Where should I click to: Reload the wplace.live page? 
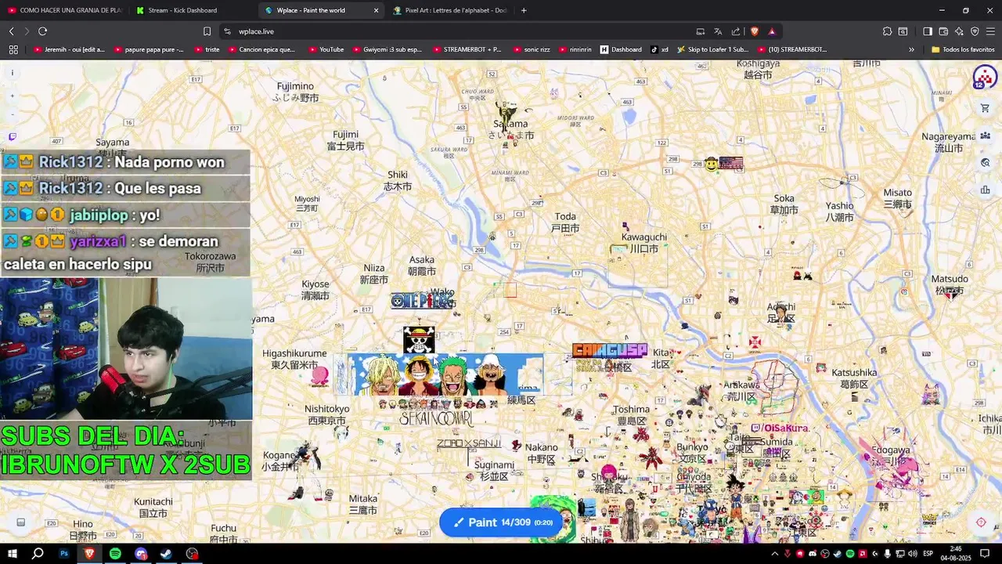(42, 31)
